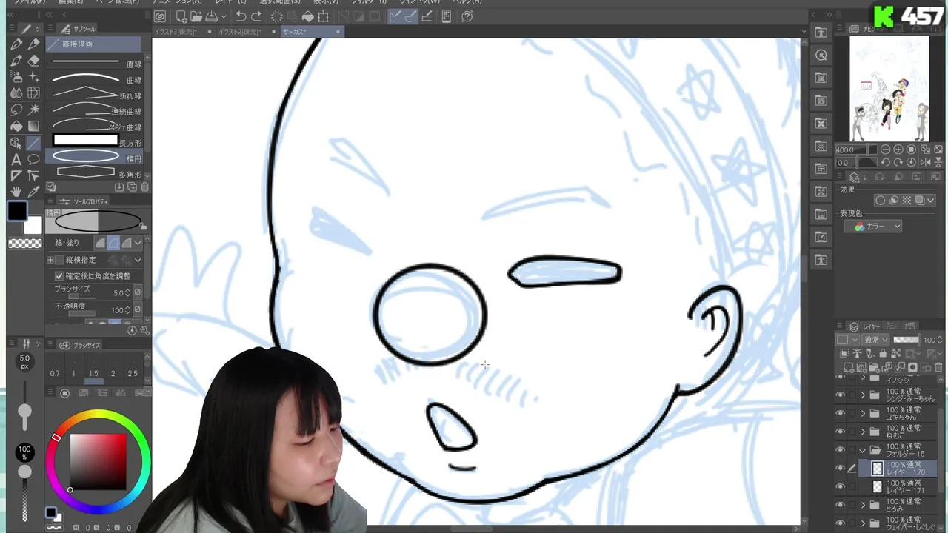Select the Eraser tool
The image size is (948, 533).
coord(33,61)
